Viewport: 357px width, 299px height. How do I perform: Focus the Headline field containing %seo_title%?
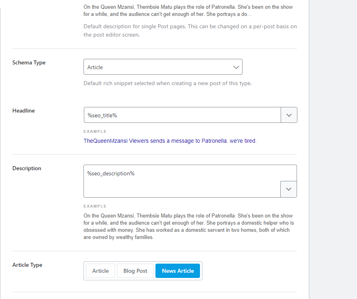click(x=182, y=115)
